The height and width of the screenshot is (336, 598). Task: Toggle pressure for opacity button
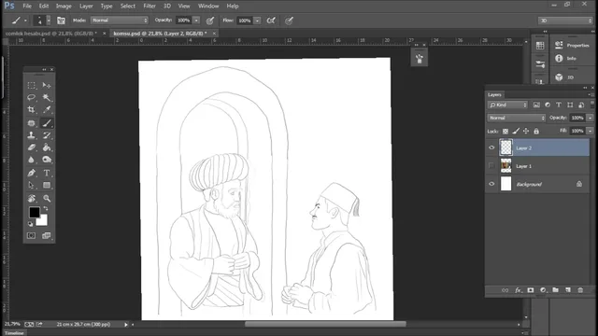(x=209, y=21)
